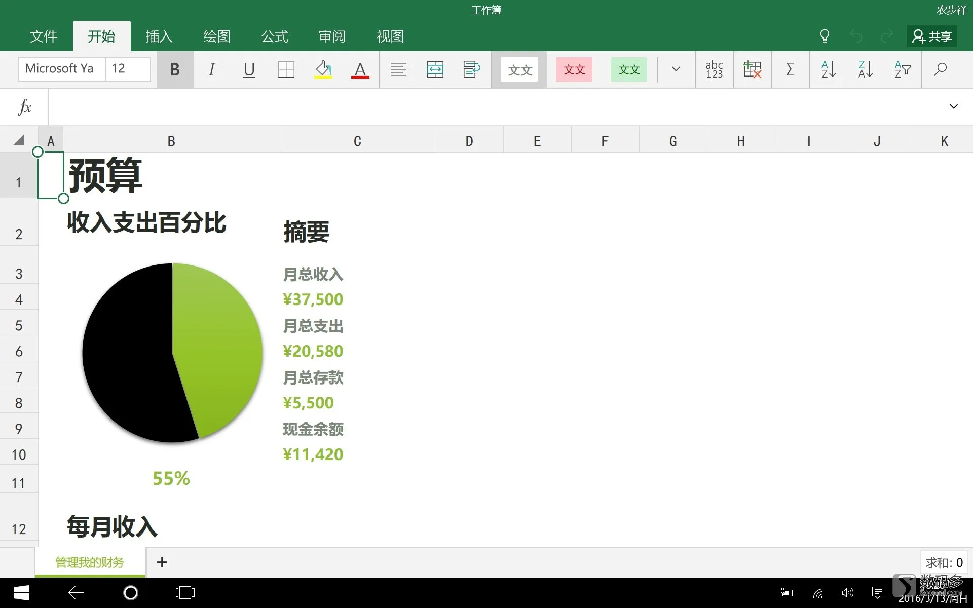Apply the red 'bad' cell style

[x=574, y=69]
